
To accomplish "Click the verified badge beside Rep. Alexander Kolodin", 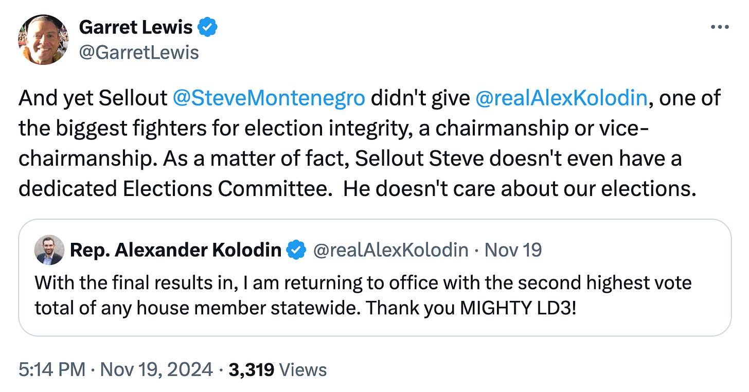I will [x=297, y=250].
